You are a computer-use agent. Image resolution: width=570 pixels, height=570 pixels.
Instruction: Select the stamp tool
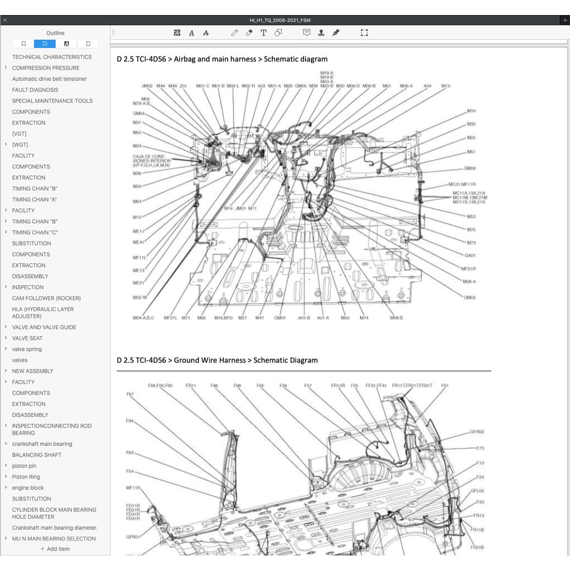click(321, 33)
